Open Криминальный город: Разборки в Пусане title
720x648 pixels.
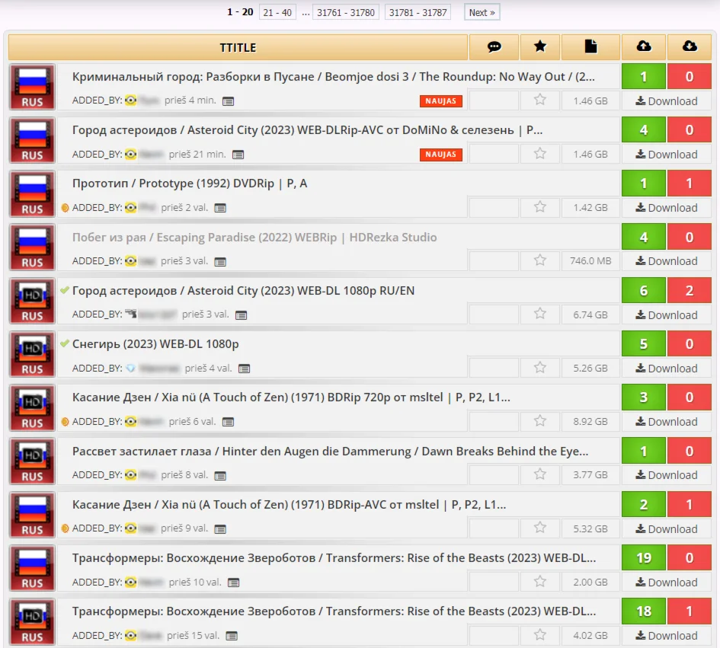click(334, 77)
